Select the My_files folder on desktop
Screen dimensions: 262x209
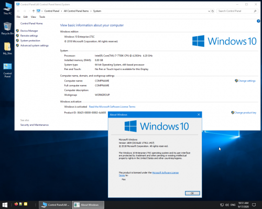click(7, 49)
